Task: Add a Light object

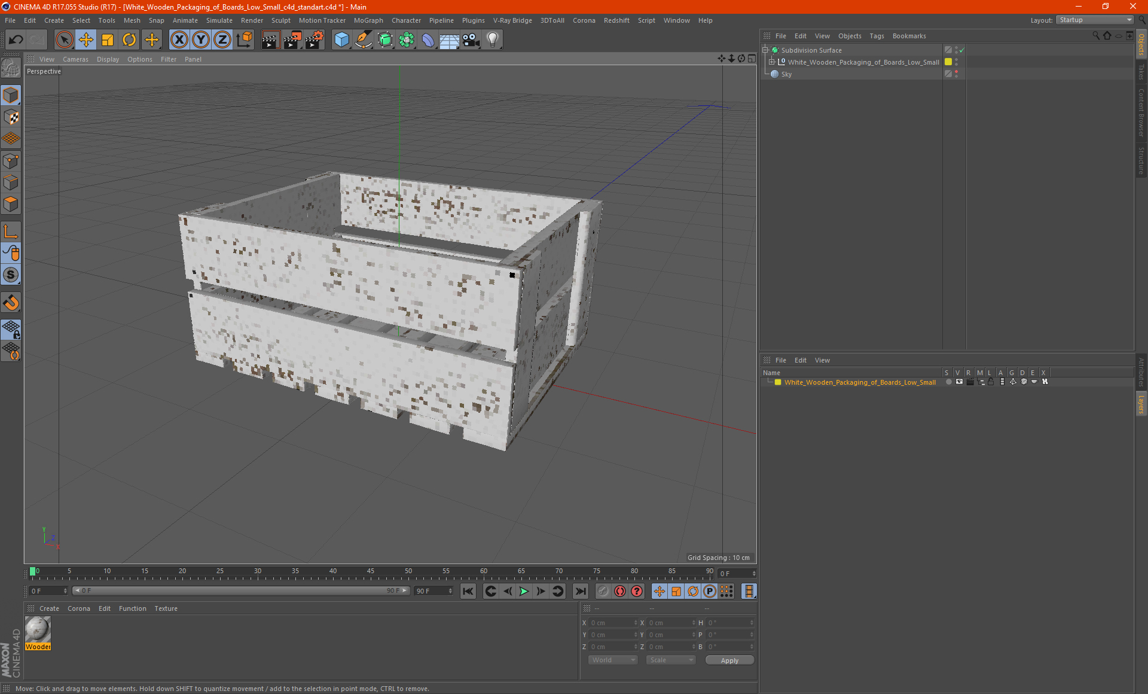Action: tap(493, 40)
